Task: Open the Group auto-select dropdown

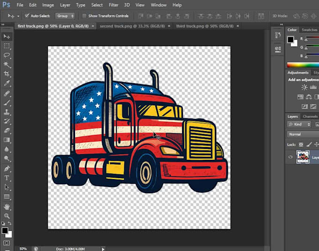Action: pyautogui.click(x=65, y=16)
